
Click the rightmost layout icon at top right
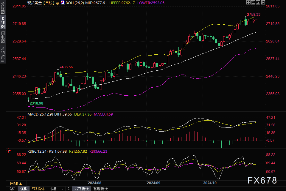coord(263,2)
